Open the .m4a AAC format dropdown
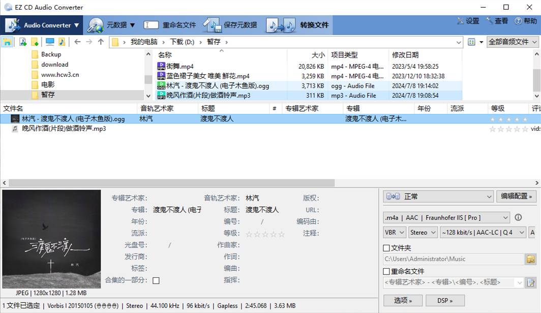This screenshot has height=313, width=541. coord(446,217)
